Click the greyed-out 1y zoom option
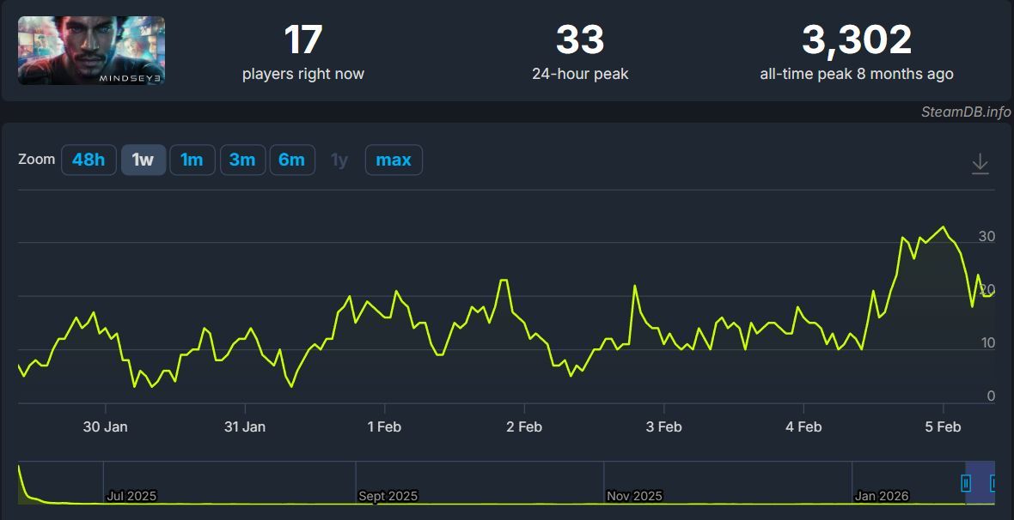Image resolution: width=1014 pixels, height=520 pixels. 339,160
